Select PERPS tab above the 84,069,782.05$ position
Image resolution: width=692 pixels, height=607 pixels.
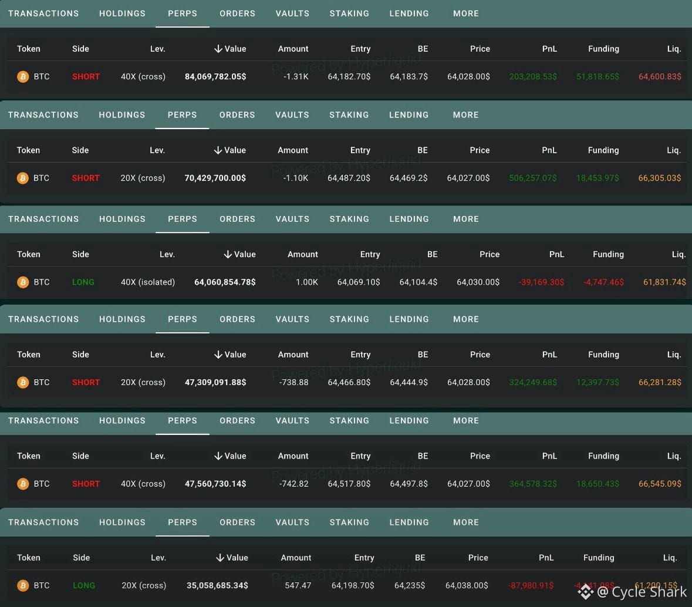(x=183, y=14)
